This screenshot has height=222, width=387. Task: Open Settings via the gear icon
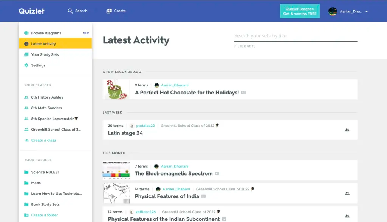[26, 65]
